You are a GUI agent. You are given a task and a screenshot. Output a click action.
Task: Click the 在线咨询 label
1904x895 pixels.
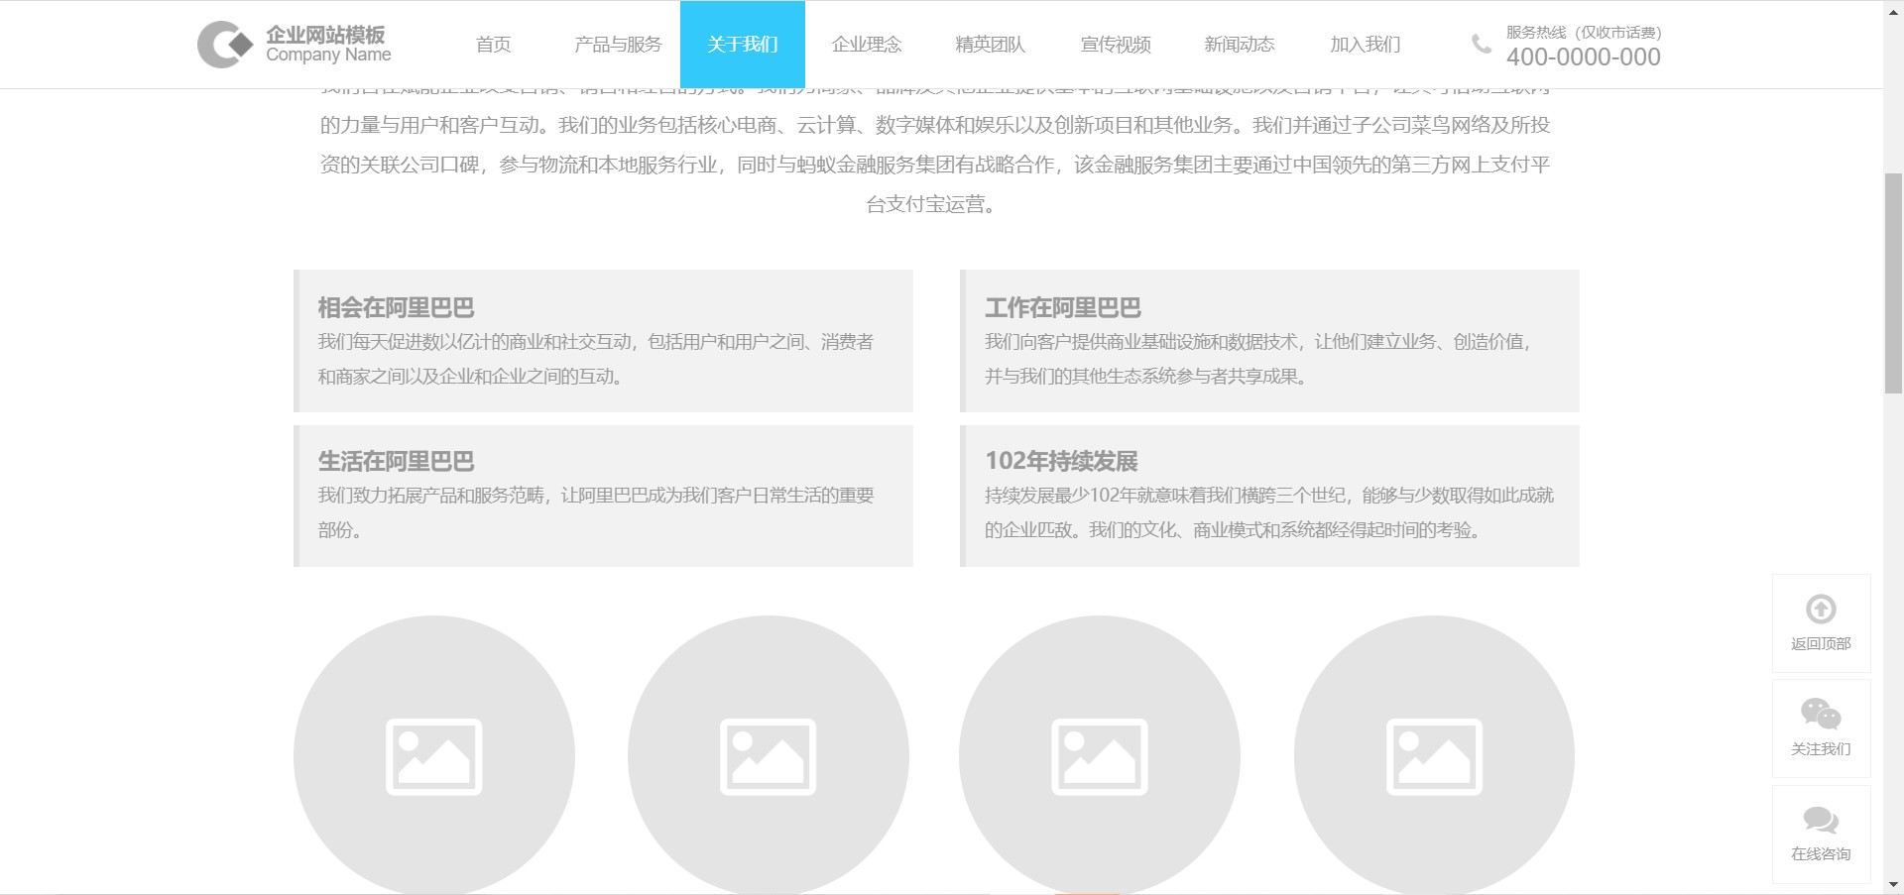(x=1821, y=854)
